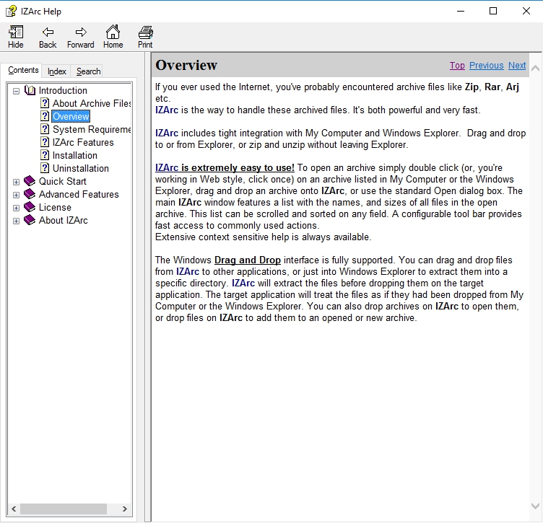Viewport: 543px width, 523px height.
Task: Expand the About IZArc node
Action: pos(16,220)
